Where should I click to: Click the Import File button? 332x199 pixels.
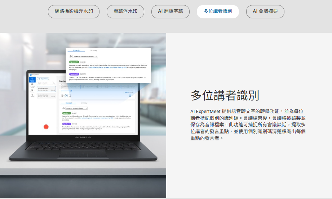click(x=44, y=78)
